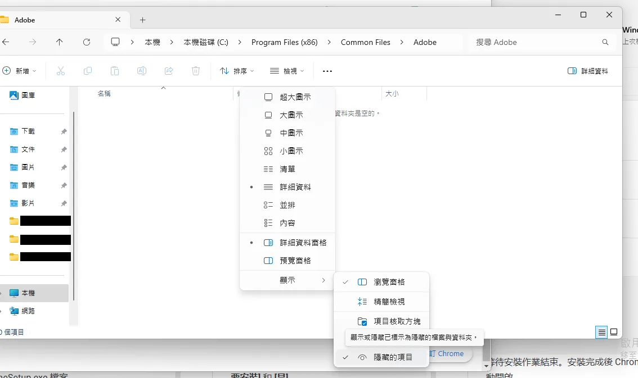
Task: Switch to large thumbnails in status bar
Action: [x=614, y=332]
